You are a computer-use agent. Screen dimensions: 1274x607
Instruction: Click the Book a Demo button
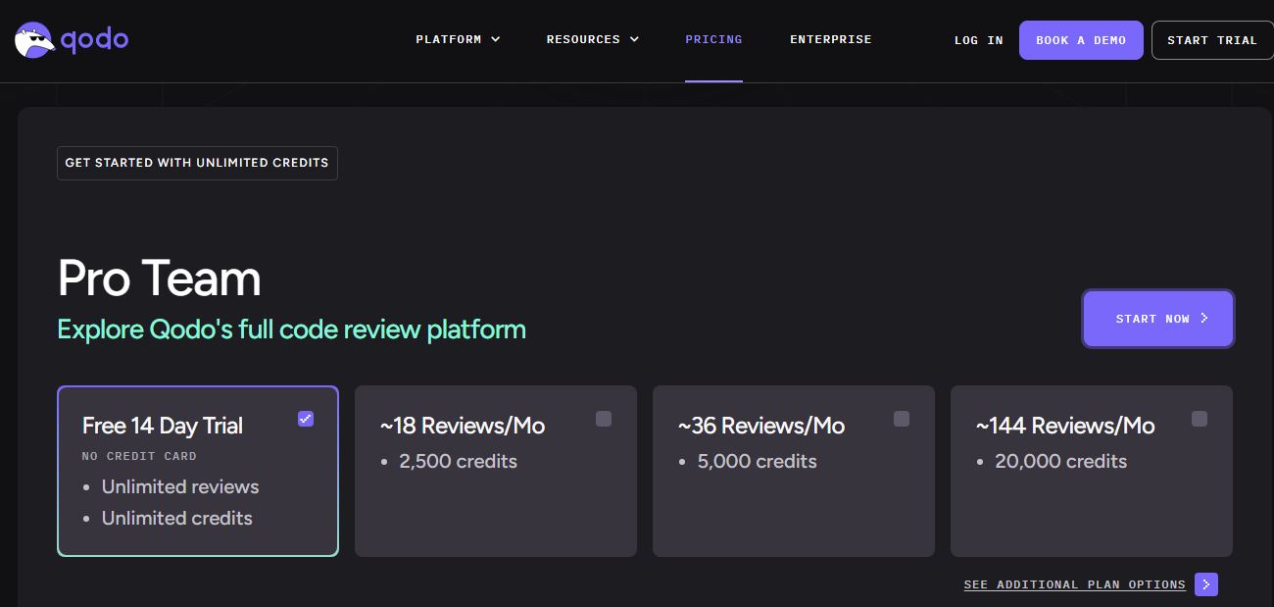point(1081,40)
